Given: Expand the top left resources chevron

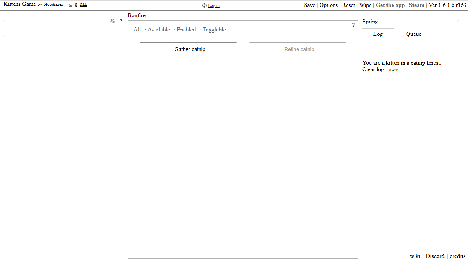Looking at the screenshot, I should tap(4, 21).
